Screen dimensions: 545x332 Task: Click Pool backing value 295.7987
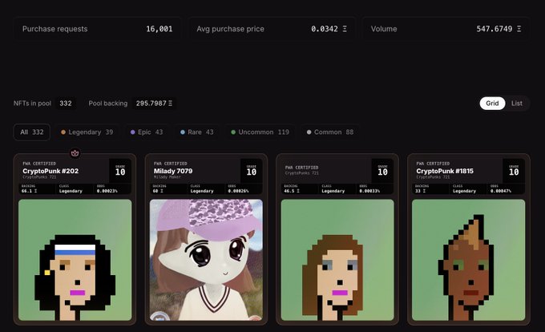[x=154, y=103]
